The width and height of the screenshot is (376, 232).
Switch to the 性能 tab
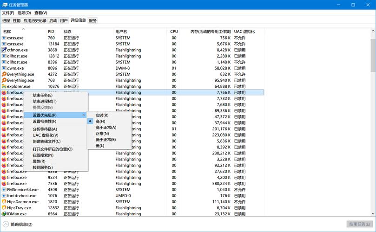click(x=17, y=20)
